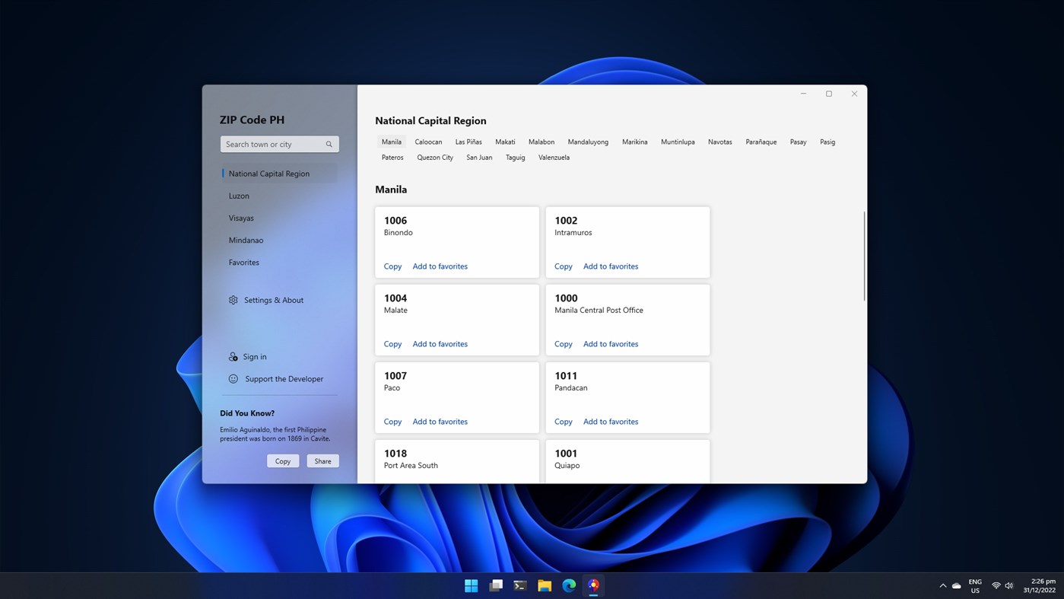The image size is (1064, 599).
Task: Open File Explorer from taskbar
Action: (545, 585)
